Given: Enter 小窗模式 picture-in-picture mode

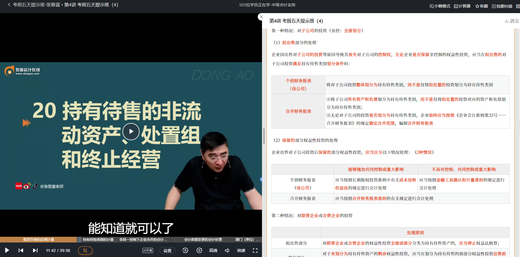Looking at the screenshot, I should (x=439, y=6).
